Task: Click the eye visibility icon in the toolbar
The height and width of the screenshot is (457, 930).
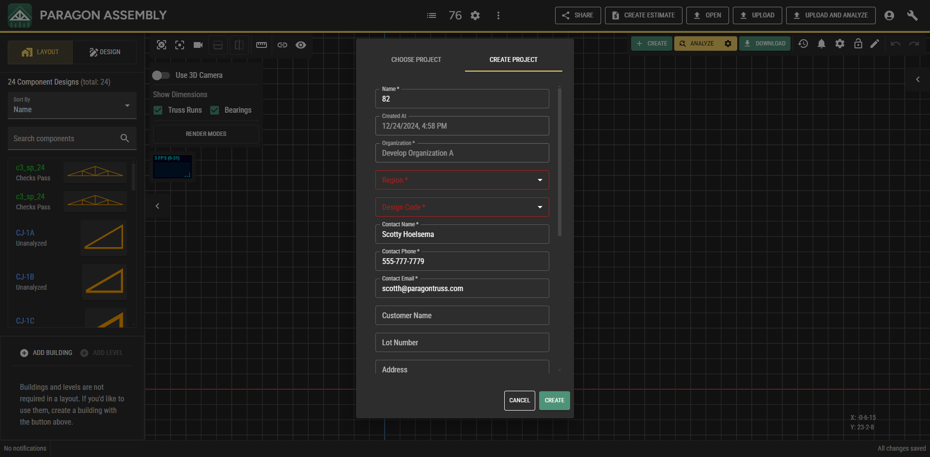Action: pyautogui.click(x=301, y=44)
